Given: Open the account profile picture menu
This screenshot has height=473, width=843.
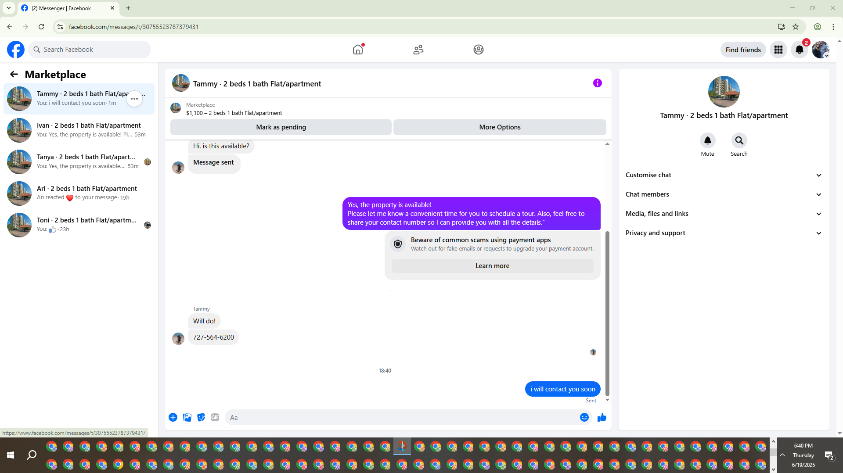Looking at the screenshot, I should click(820, 50).
